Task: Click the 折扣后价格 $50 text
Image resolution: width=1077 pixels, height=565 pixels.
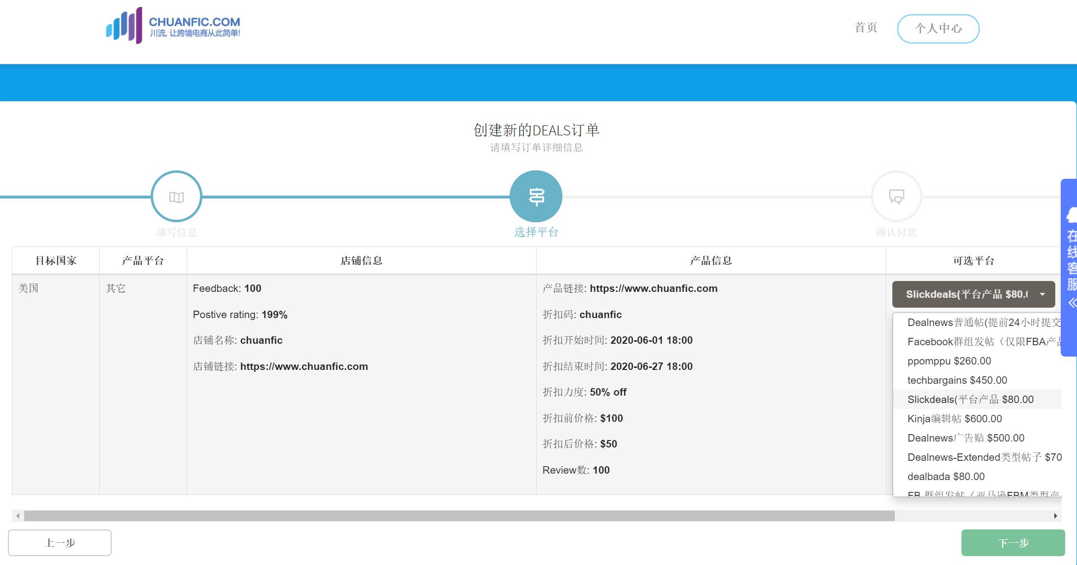Action: tap(580, 444)
